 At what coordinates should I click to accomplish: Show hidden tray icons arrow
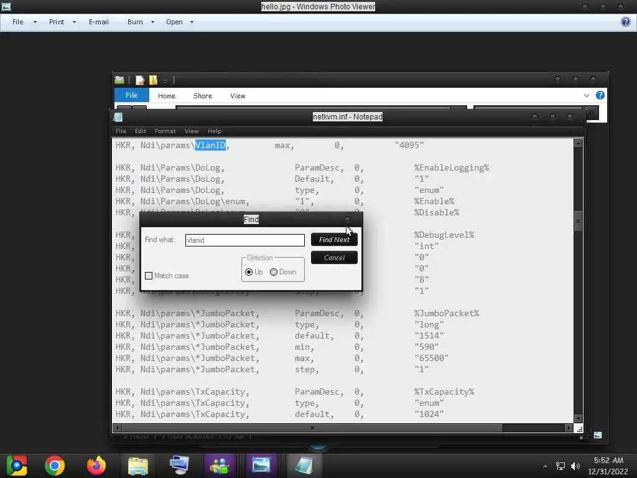tap(545, 466)
